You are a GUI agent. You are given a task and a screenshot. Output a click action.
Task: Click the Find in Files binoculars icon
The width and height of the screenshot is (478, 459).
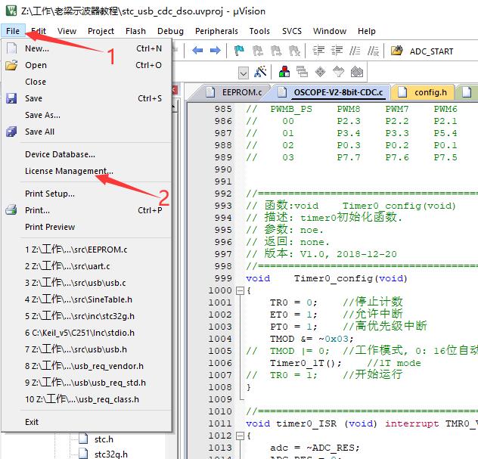tap(396, 51)
